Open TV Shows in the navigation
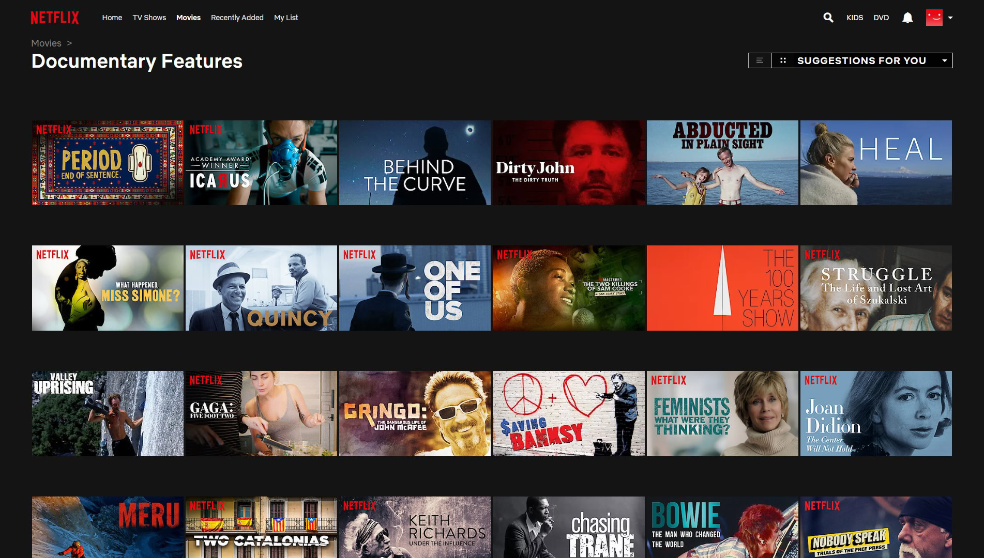 (x=149, y=18)
